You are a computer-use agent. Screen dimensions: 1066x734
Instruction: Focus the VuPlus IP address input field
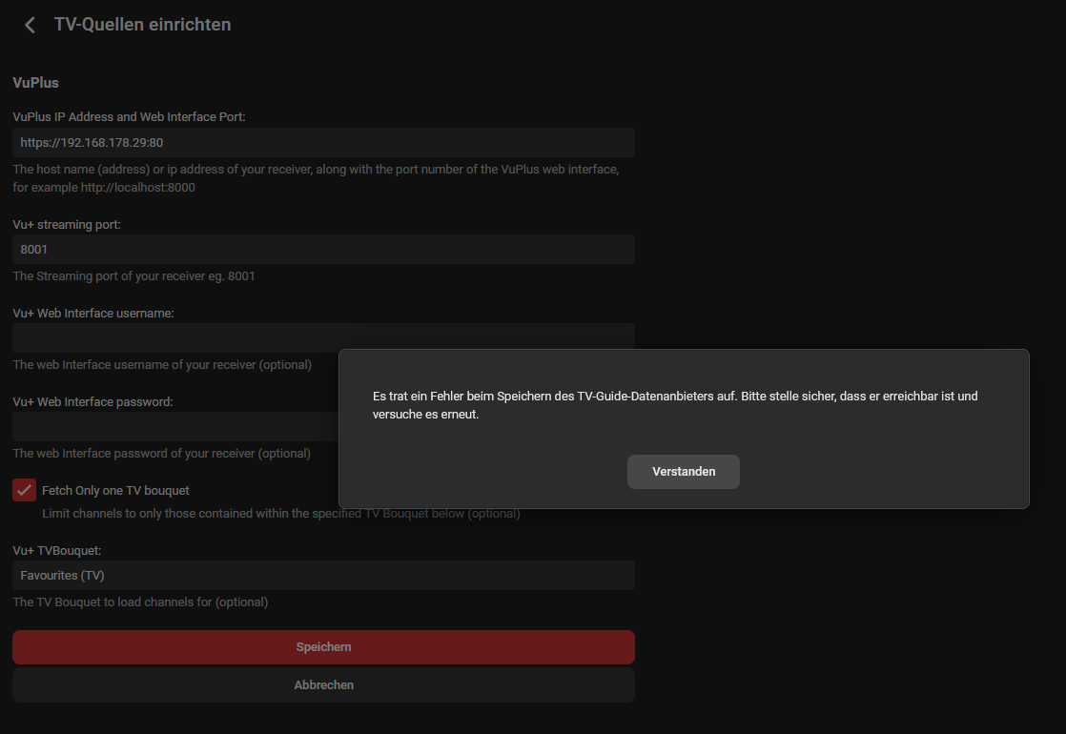click(323, 142)
